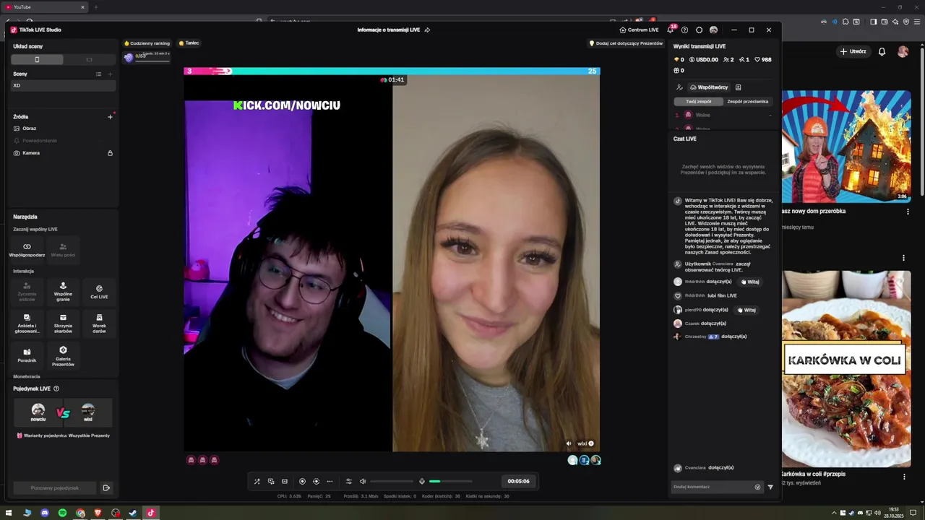Open the Windows Start menu
The image size is (925, 520).
point(9,513)
